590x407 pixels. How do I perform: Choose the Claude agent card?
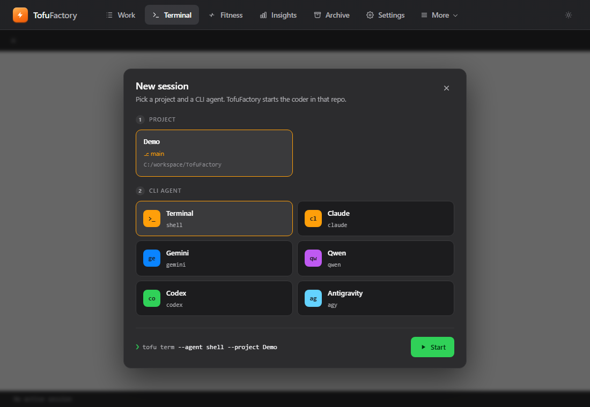[375, 218]
